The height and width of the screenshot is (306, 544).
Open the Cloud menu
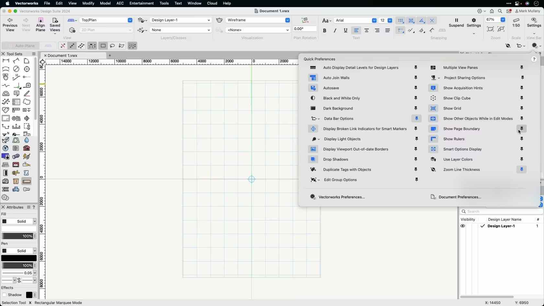coord(212,3)
